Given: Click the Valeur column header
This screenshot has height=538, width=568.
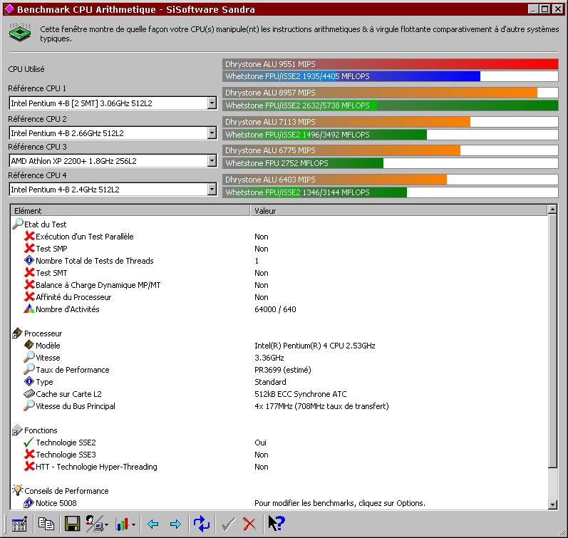Looking at the screenshot, I should pos(398,210).
